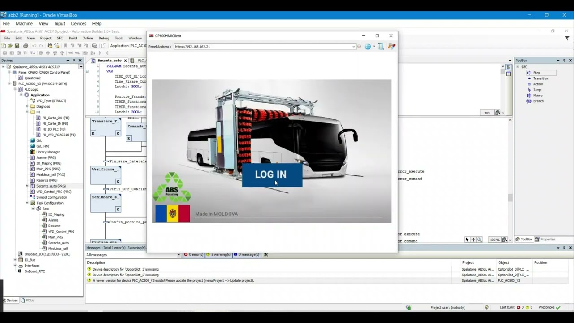Image resolution: width=574 pixels, height=323 pixels.
Task: Open the All messages category dropdown
Action: [178, 255]
